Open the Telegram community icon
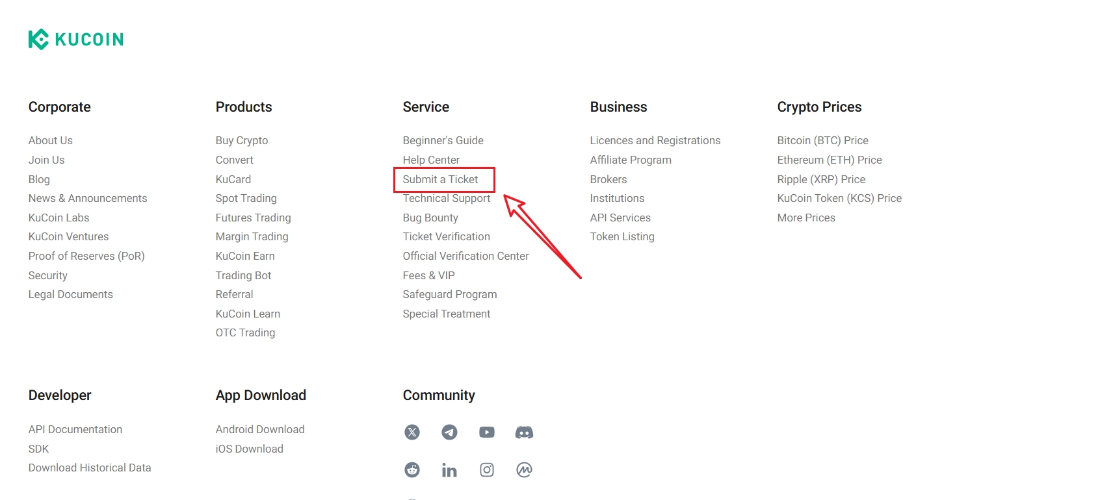1113x500 pixels. [x=449, y=432]
